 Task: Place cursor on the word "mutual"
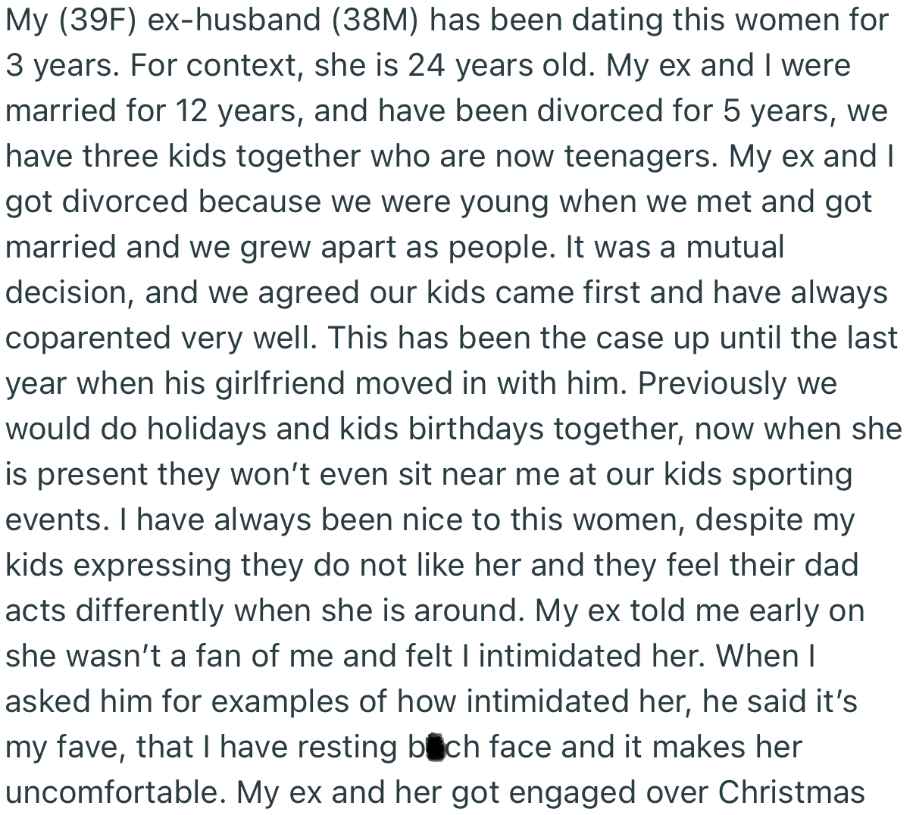(735, 248)
